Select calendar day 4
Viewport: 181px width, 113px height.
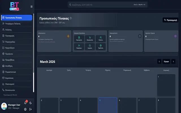88,105
